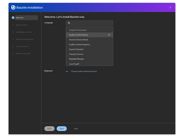
Task: Click the 'Welcome. Let's install Bazzite now.' heading
Action: tap(64, 17)
